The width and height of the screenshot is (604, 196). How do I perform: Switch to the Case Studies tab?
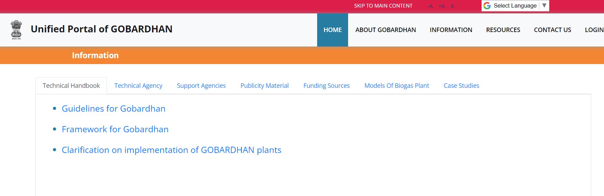(x=461, y=85)
